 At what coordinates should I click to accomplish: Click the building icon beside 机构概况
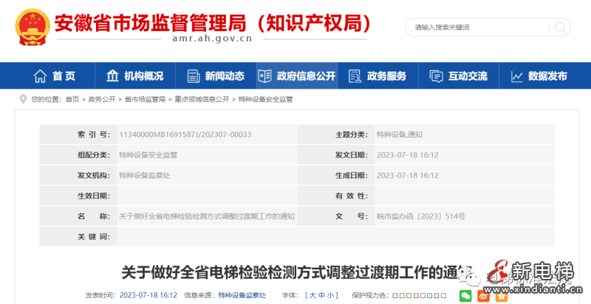112,75
